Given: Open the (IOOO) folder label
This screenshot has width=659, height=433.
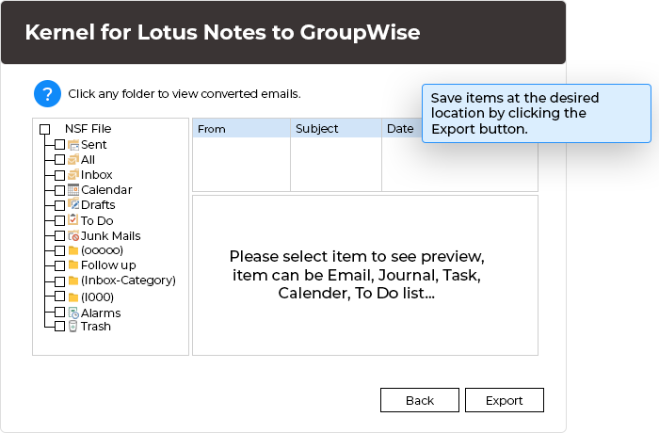Looking at the screenshot, I should click(98, 297).
